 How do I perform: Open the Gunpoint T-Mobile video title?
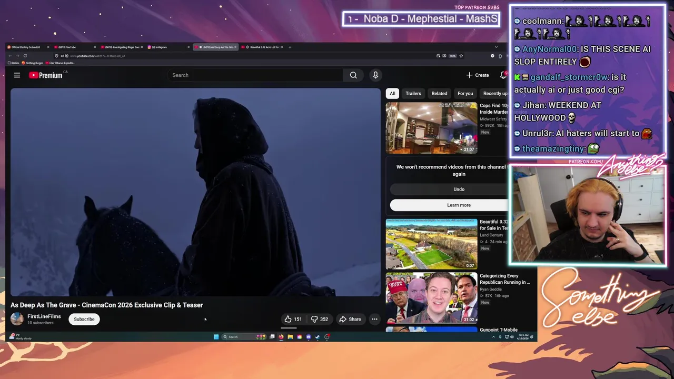499,330
